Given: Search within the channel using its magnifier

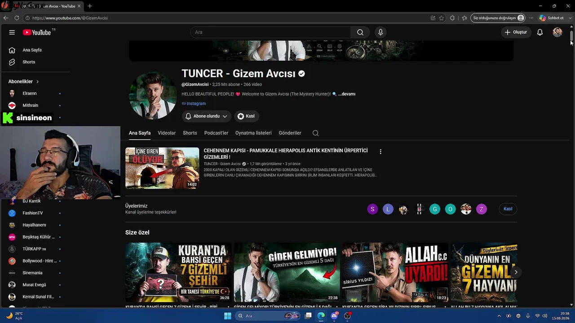Looking at the screenshot, I should tap(315, 133).
